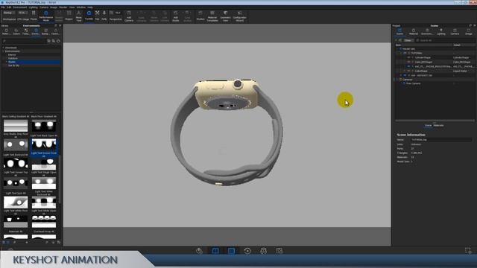Click the Move Tool icon
This screenshot has width=477, height=268.
(78, 16)
